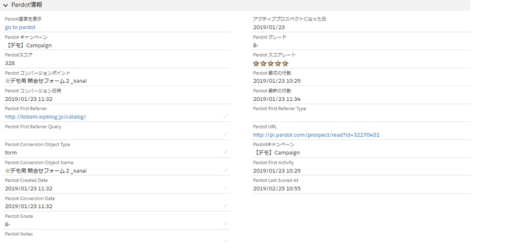Click pencil icon for Pardot First Referrer Query
The height and width of the screenshot is (250, 507).
[226, 134]
